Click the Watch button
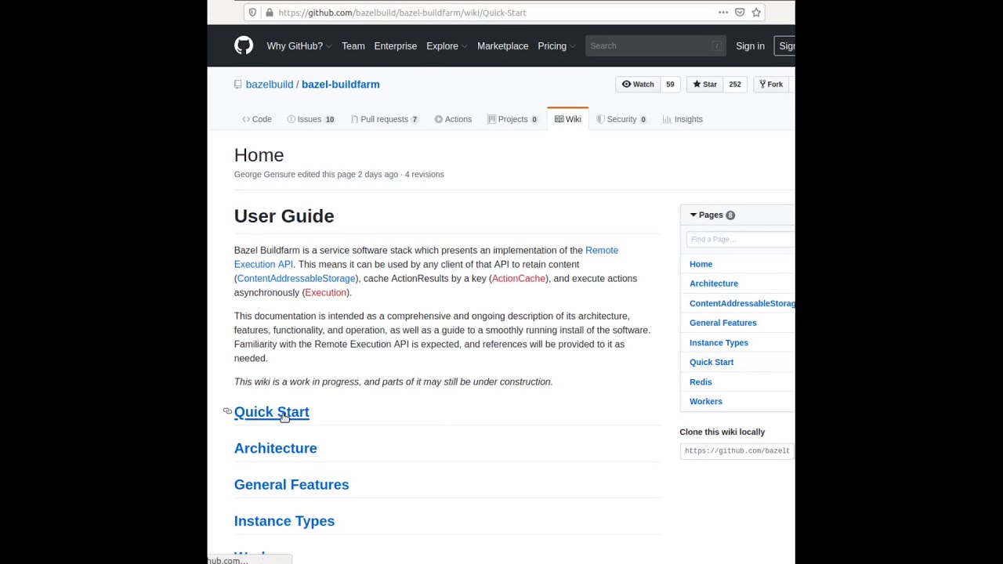The height and width of the screenshot is (564, 1003). (638, 85)
